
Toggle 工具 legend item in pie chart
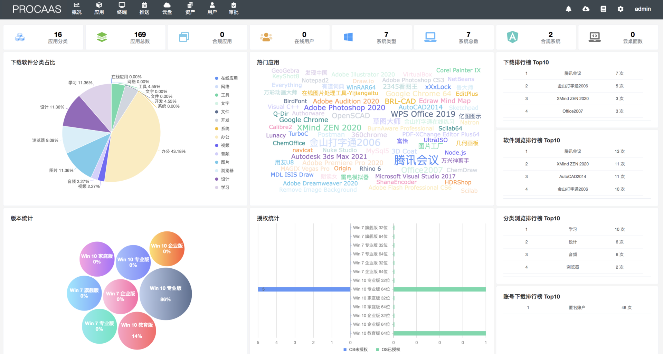pos(222,95)
